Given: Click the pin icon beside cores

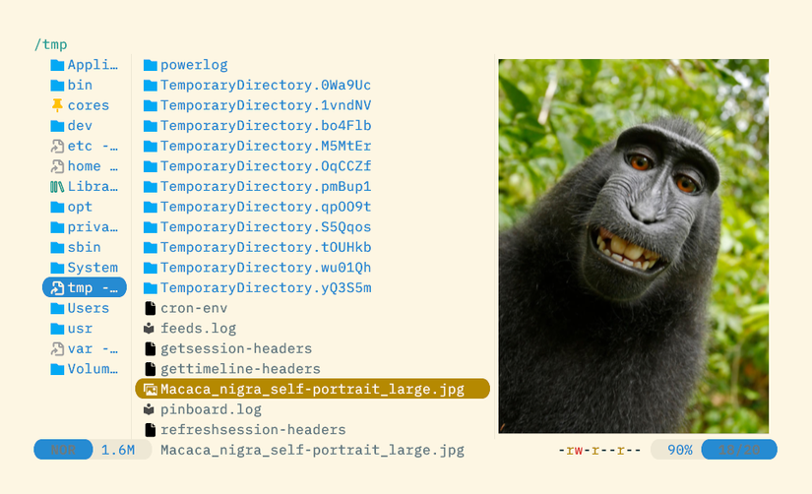Looking at the screenshot, I should [57, 105].
